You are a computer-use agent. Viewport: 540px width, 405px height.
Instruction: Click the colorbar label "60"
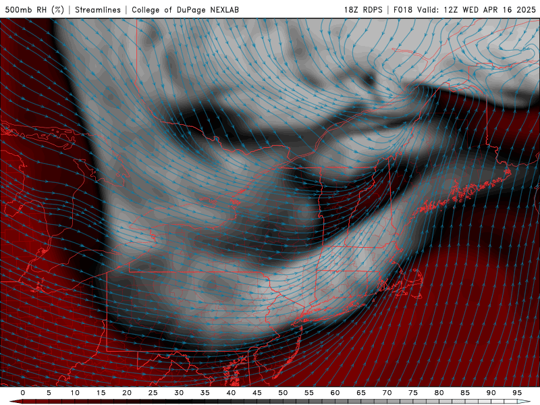coord(335,393)
